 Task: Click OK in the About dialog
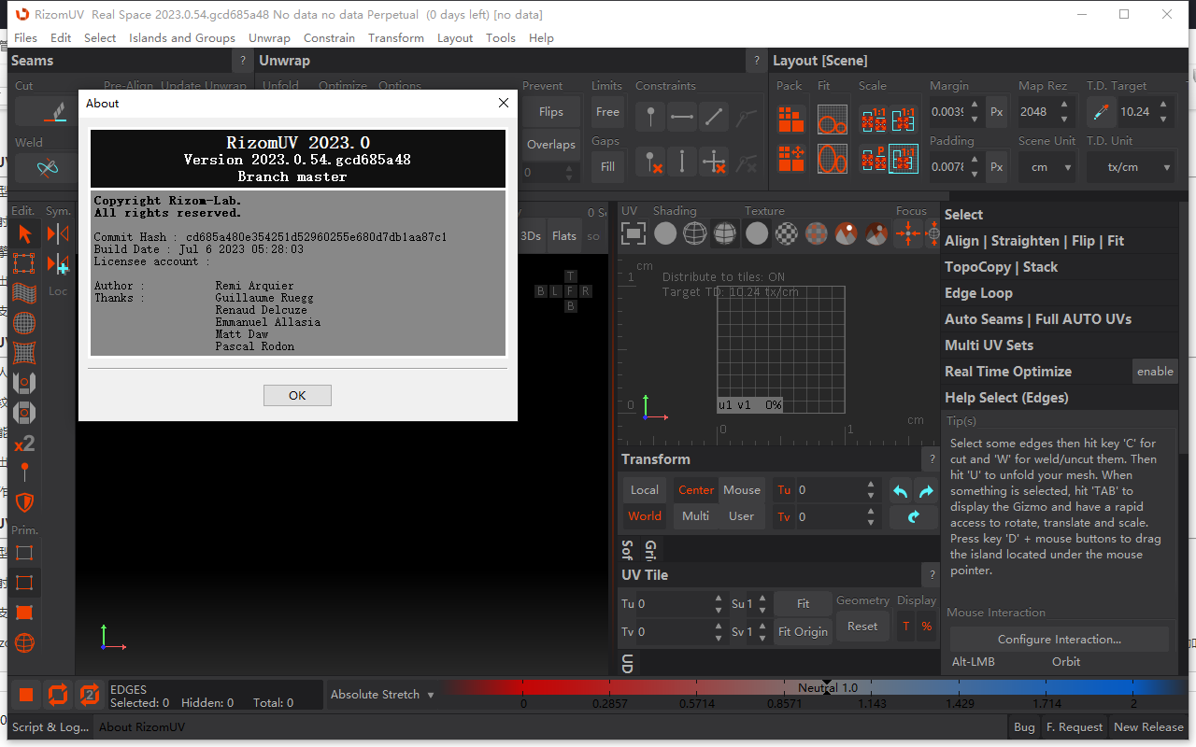click(297, 395)
